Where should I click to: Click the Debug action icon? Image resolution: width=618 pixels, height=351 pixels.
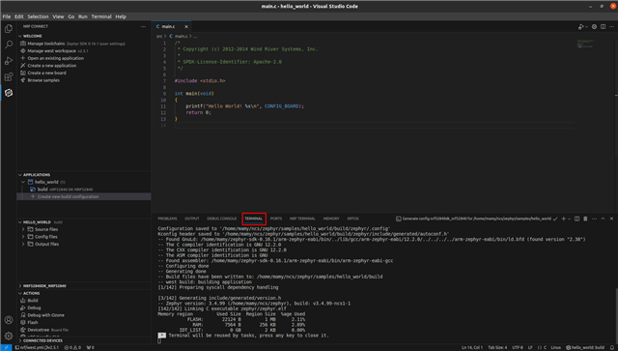(x=23, y=307)
